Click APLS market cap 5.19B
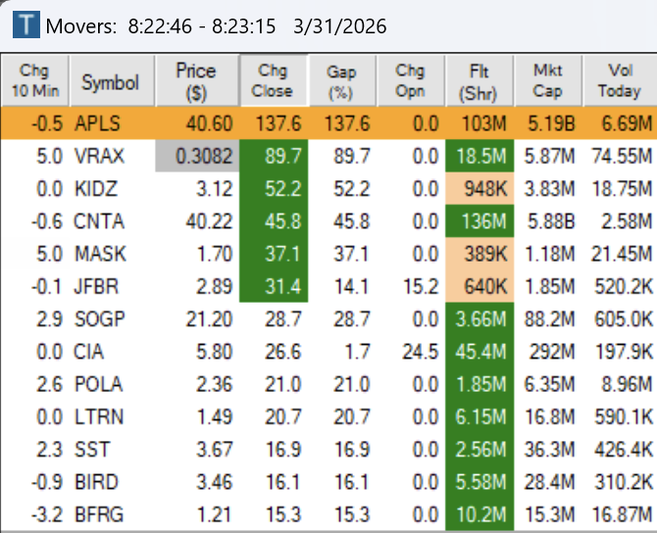657x533 pixels. (x=551, y=123)
